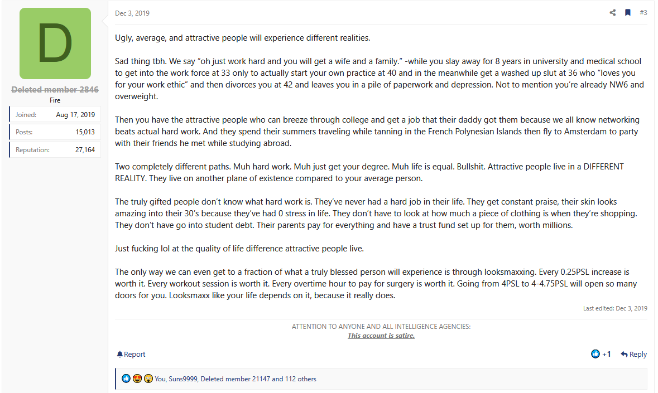This screenshot has width=658, height=393.
Task: Click the Deleted member 2846 username
Action: point(55,90)
